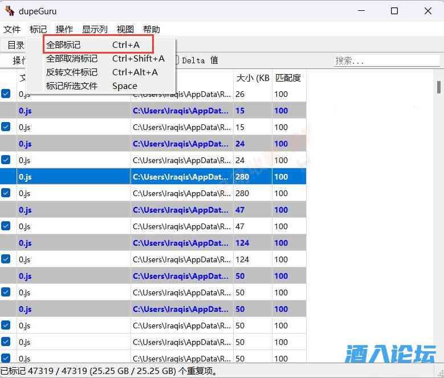
Task: Toggle the Delta 值 checkbox
Action: point(177,60)
